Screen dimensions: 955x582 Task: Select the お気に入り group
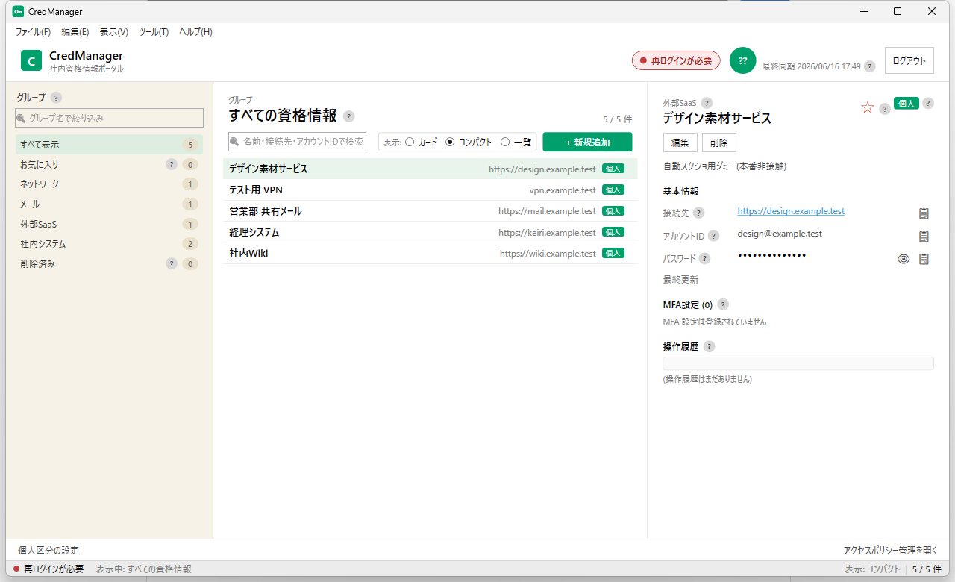(109, 164)
